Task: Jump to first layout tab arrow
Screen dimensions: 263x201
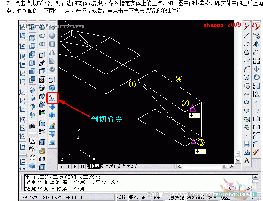Action: tap(61, 167)
